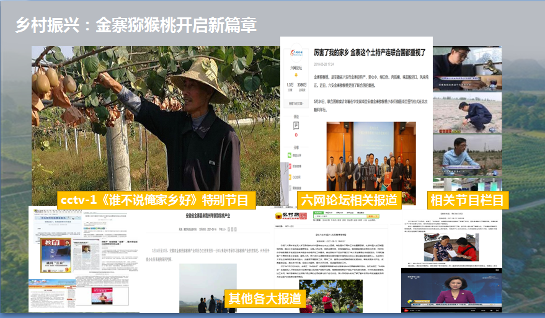This screenshot has height=318, width=545.
Task: Click the green WeChat share icon
Action: pyautogui.click(x=290, y=156)
